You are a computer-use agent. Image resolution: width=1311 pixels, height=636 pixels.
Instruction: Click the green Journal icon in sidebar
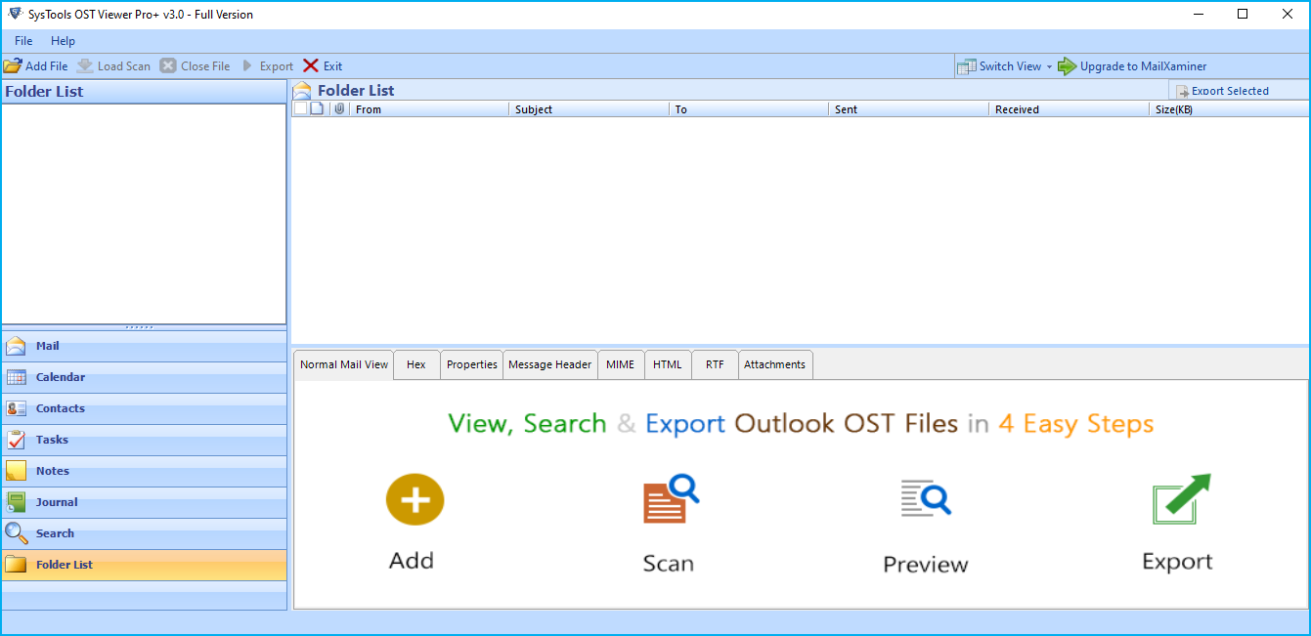[x=16, y=502]
